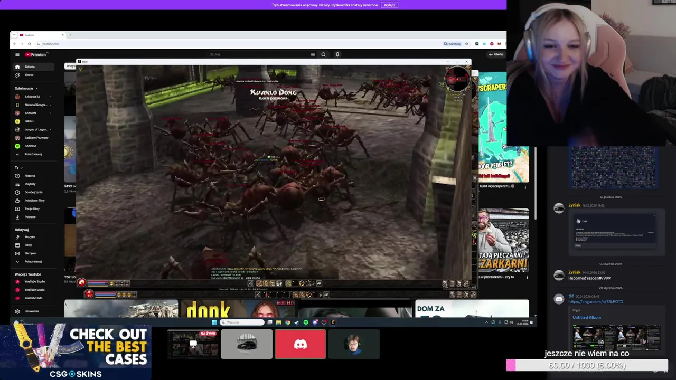676x380 pixels.
Task: Open skyscrapers video thumbnail
Action: tap(503, 127)
